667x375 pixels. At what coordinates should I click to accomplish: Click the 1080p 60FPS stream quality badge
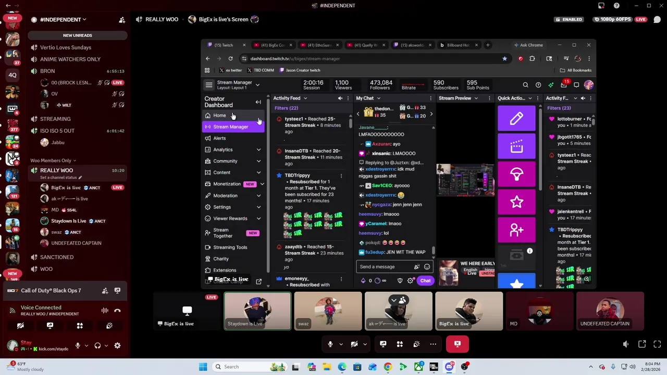[613, 19]
